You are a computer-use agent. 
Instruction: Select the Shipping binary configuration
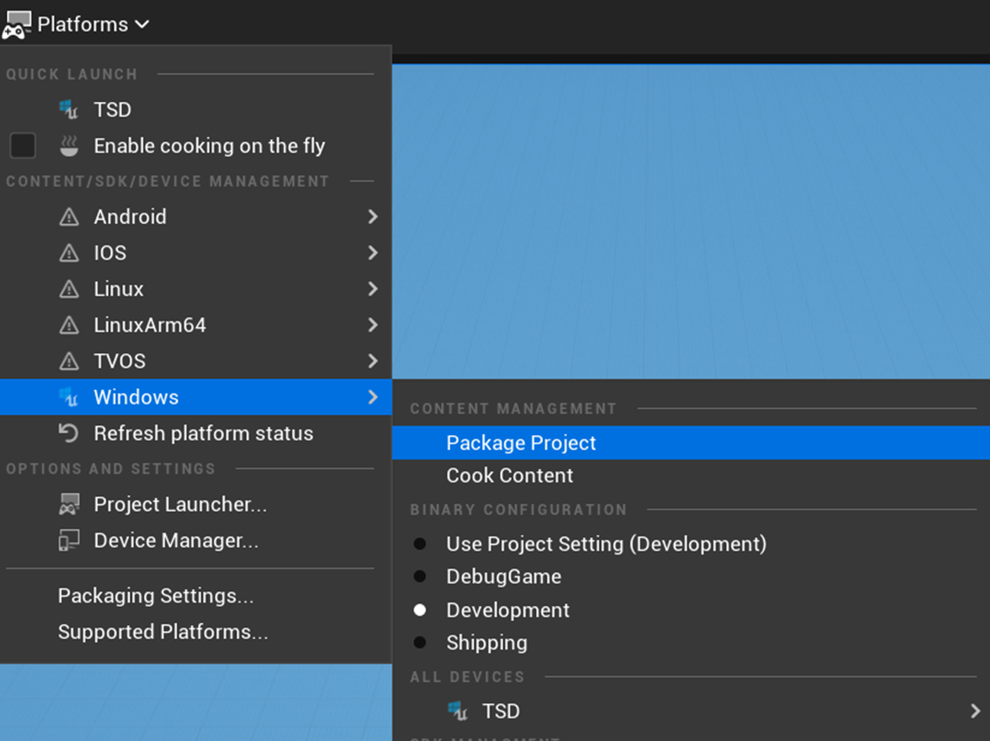tap(420, 642)
